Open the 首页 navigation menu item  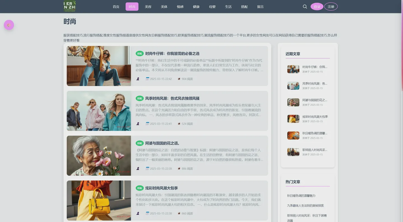tap(116, 7)
